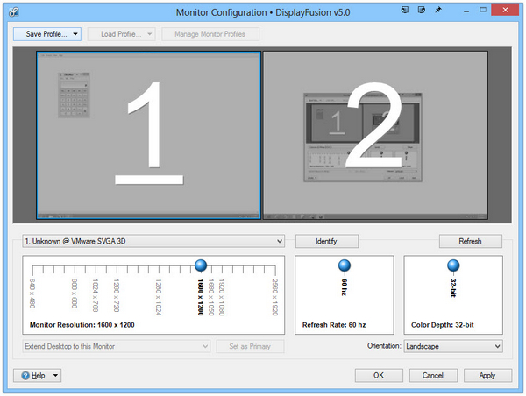Open the Save Profile button
Screen dimensions: 526x396
47,34
